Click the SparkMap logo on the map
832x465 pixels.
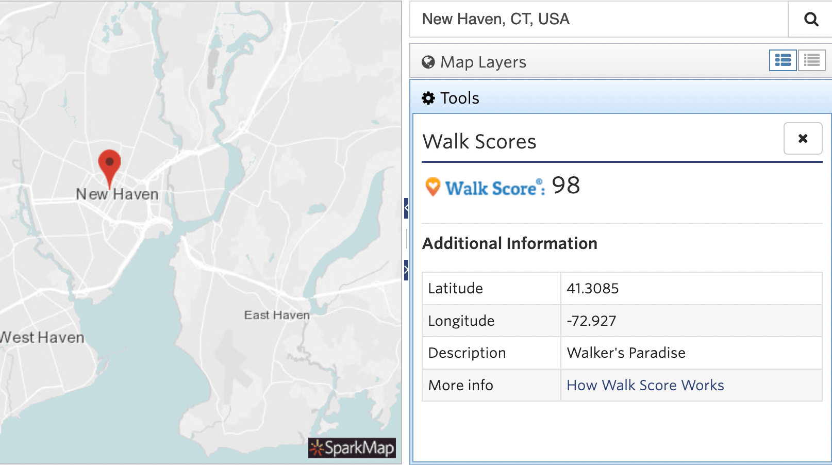point(352,448)
